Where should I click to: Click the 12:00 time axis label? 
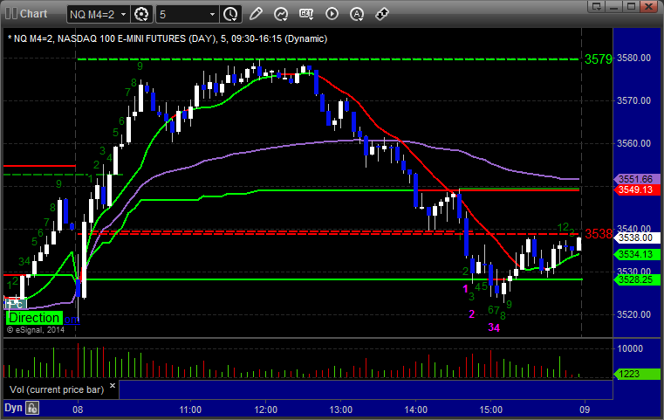[x=265, y=410]
